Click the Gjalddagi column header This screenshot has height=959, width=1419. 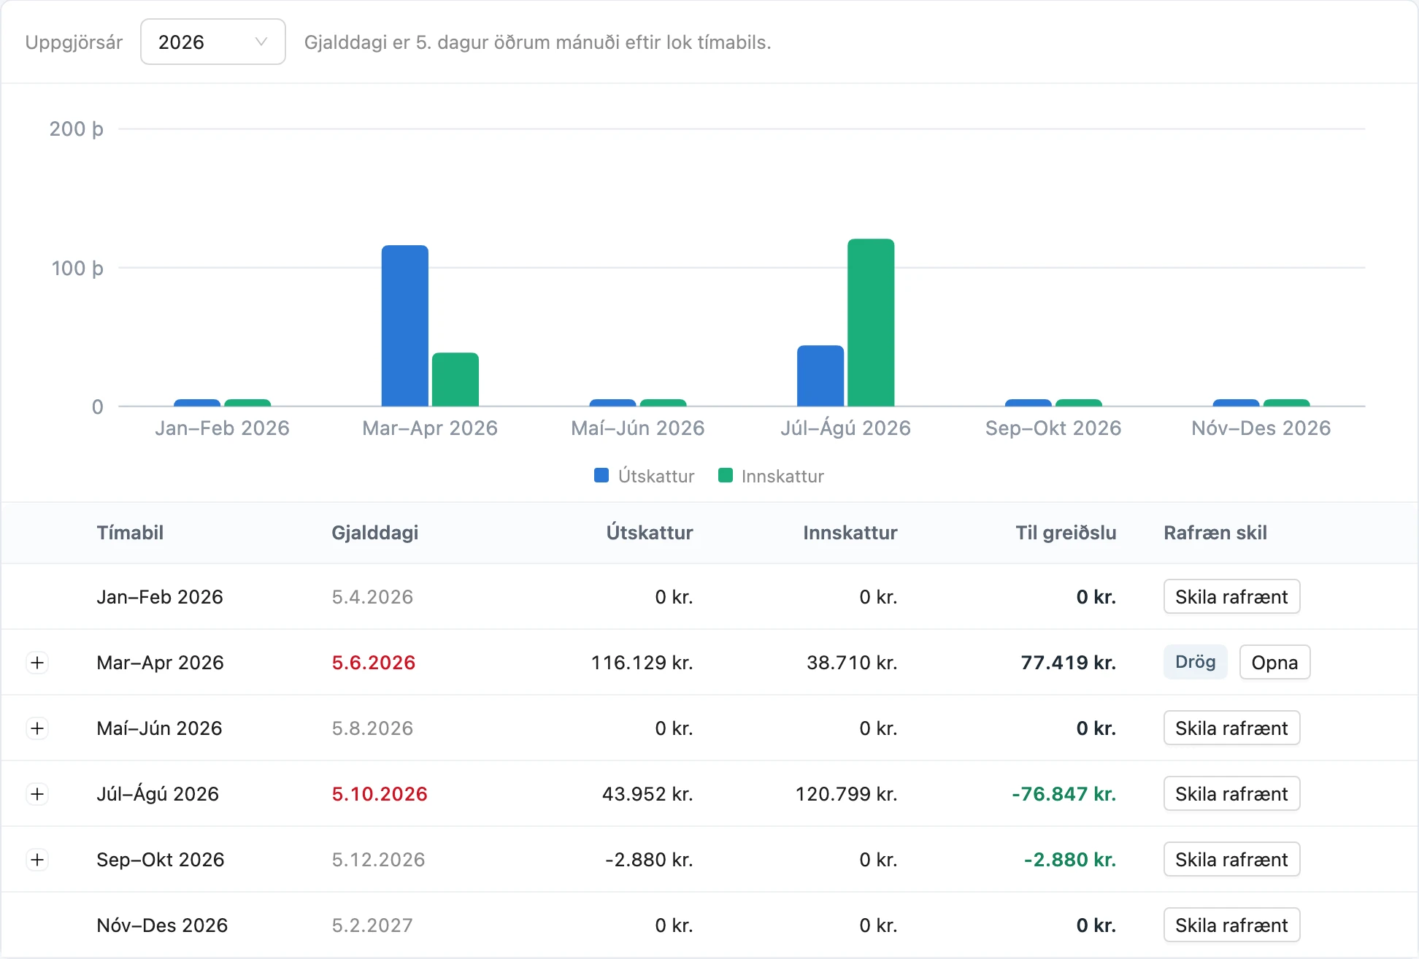tap(375, 533)
